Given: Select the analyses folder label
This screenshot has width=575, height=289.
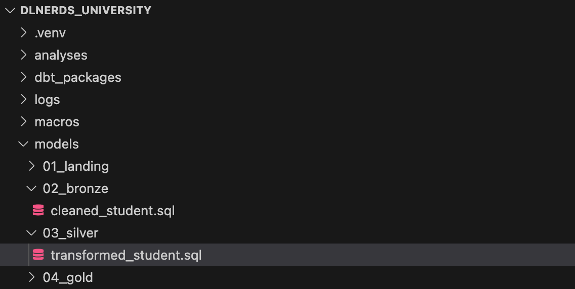Looking at the screenshot, I should 61,55.
